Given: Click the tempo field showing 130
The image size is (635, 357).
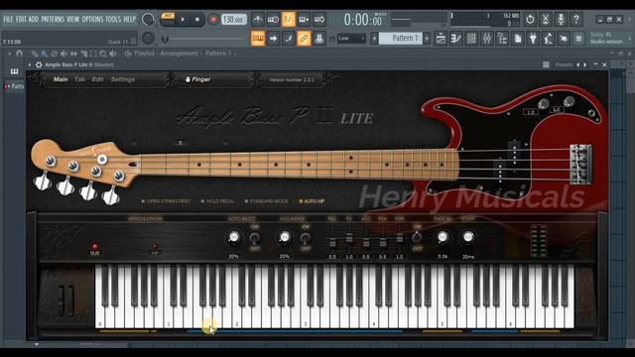Looking at the screenshot, I should click(234, 20).
